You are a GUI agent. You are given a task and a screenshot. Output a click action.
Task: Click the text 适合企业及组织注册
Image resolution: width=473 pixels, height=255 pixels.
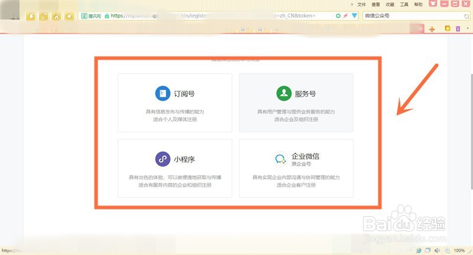tap(296, 119)
